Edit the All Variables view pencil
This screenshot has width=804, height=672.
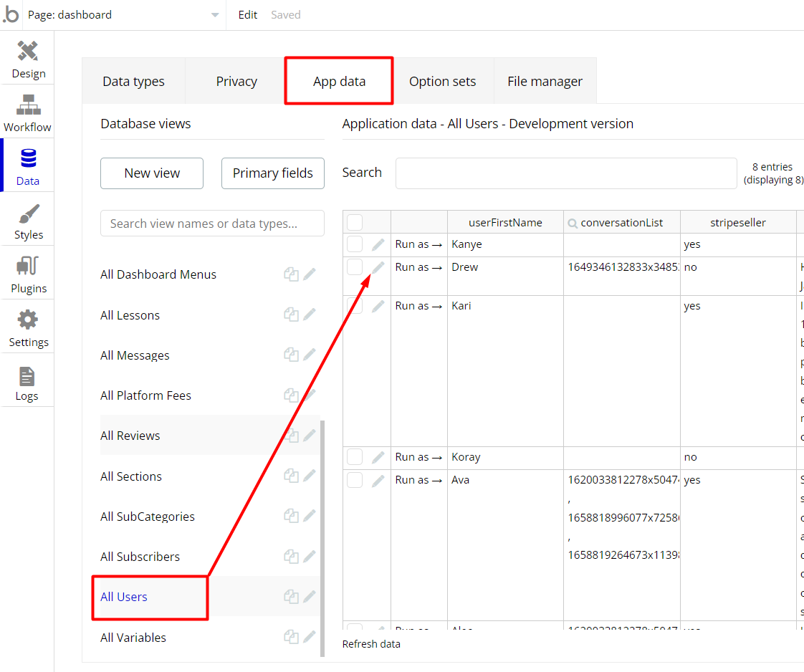click(x=309, y=637)
